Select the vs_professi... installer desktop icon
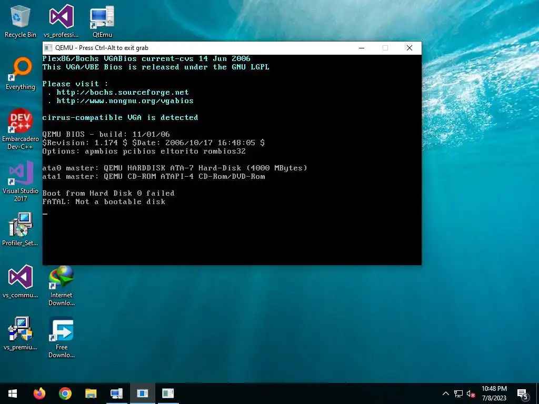This screenshot has width=539, height=404. pos(61,21)
